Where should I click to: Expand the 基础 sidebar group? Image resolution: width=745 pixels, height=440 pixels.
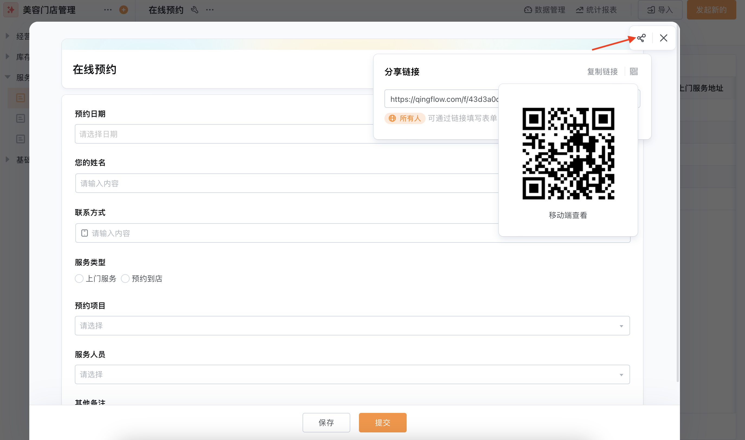[7, 160]
